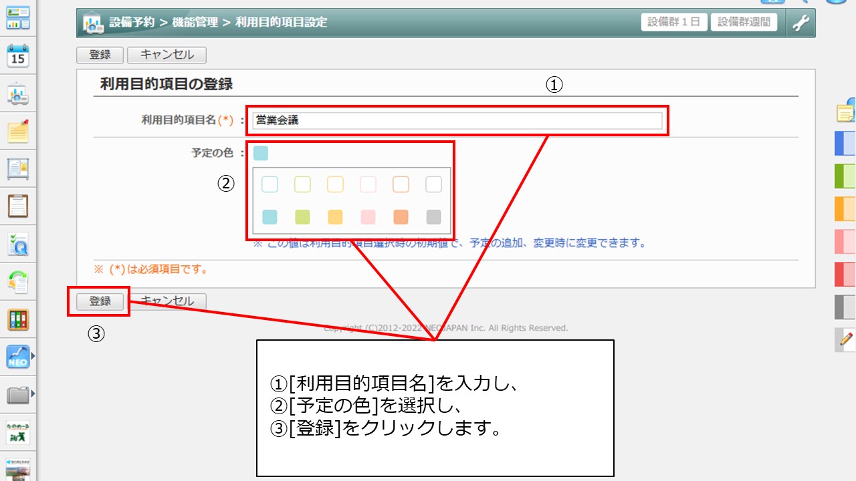Click the 利用目的項目名 label
The image size is (856, 481).
[x=178, y=120]
